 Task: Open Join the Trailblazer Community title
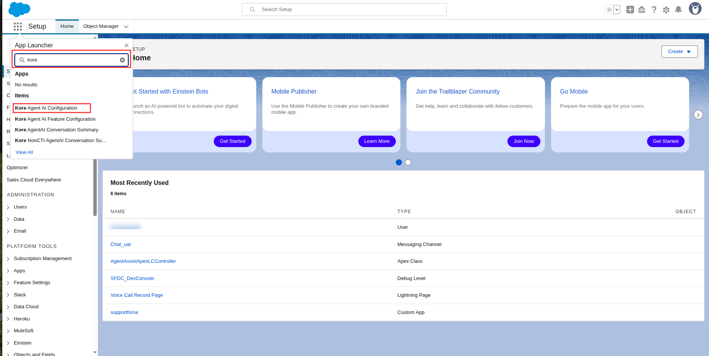[457, 92]
